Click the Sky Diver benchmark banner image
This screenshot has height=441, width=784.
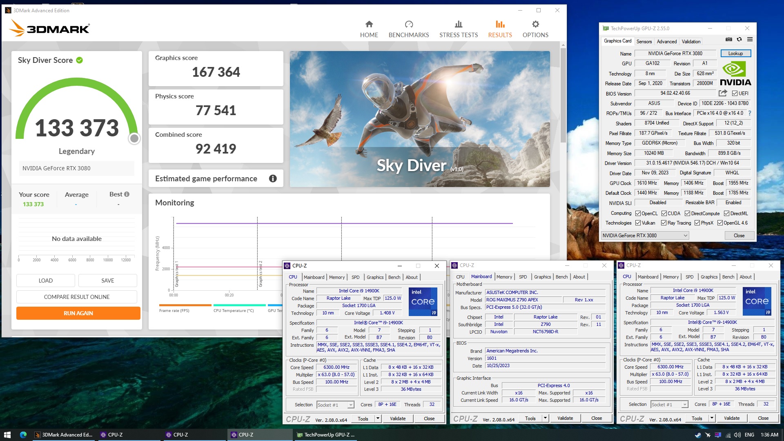[420, 119]
